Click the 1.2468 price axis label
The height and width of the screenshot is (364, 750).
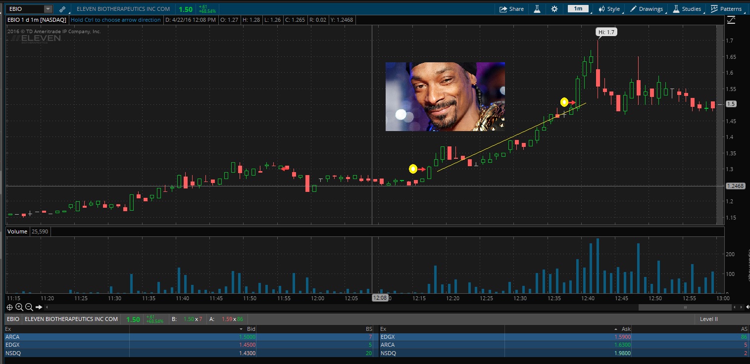[x=735, y=186]
